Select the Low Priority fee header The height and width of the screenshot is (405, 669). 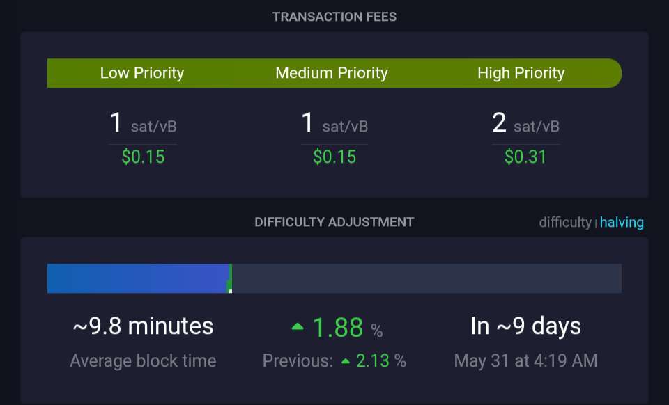pos(142,73)
